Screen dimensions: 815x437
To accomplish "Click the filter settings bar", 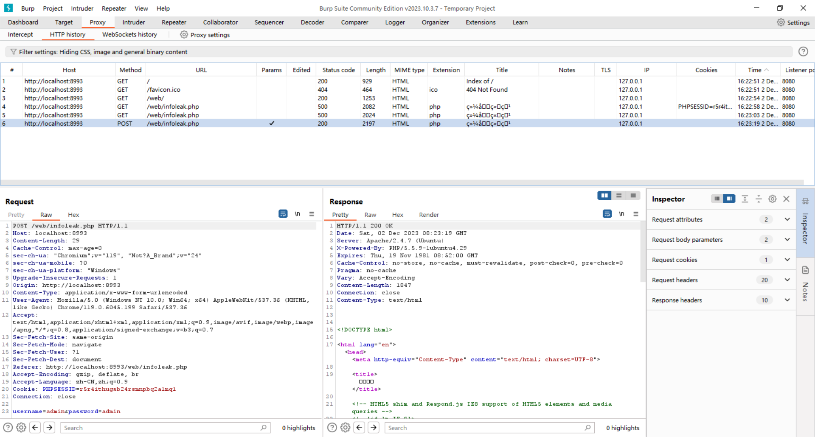I will click(399, 52).
